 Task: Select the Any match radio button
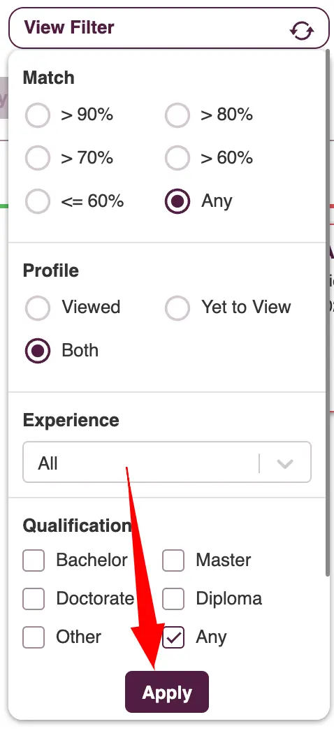tap(177, 201)
